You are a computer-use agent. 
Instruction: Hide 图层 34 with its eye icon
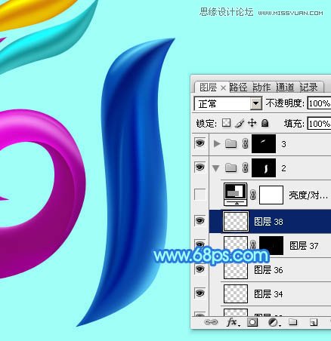(x=200, y=293)
